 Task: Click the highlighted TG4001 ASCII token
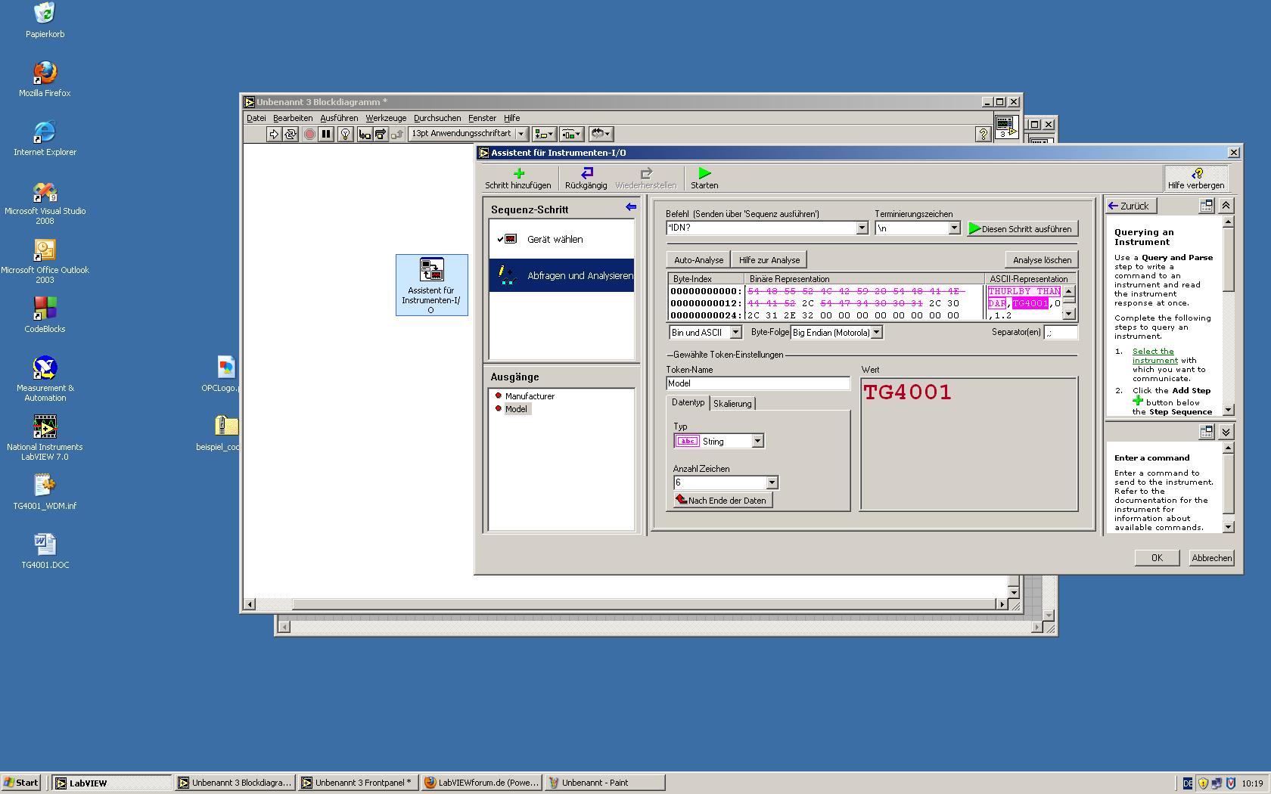click(x=1030, y=303)
